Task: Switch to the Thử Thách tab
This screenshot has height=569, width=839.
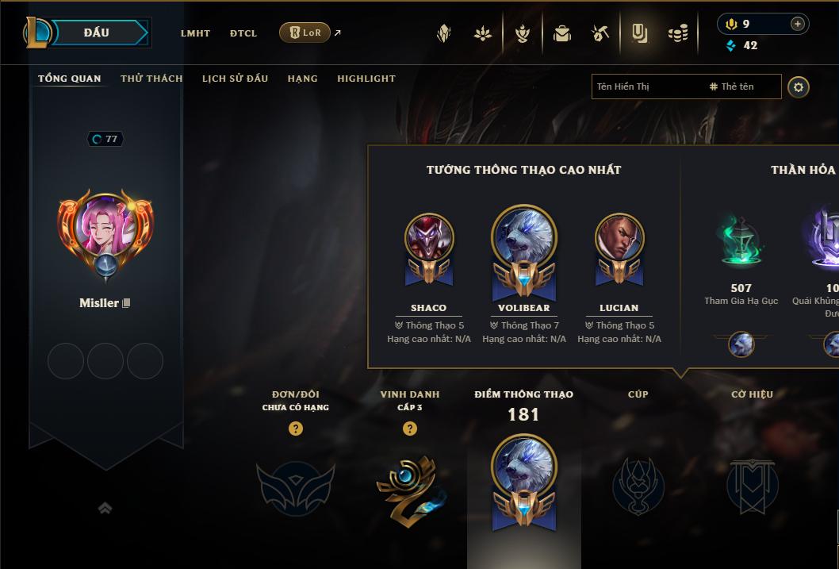Action: [x=151, y=79]
